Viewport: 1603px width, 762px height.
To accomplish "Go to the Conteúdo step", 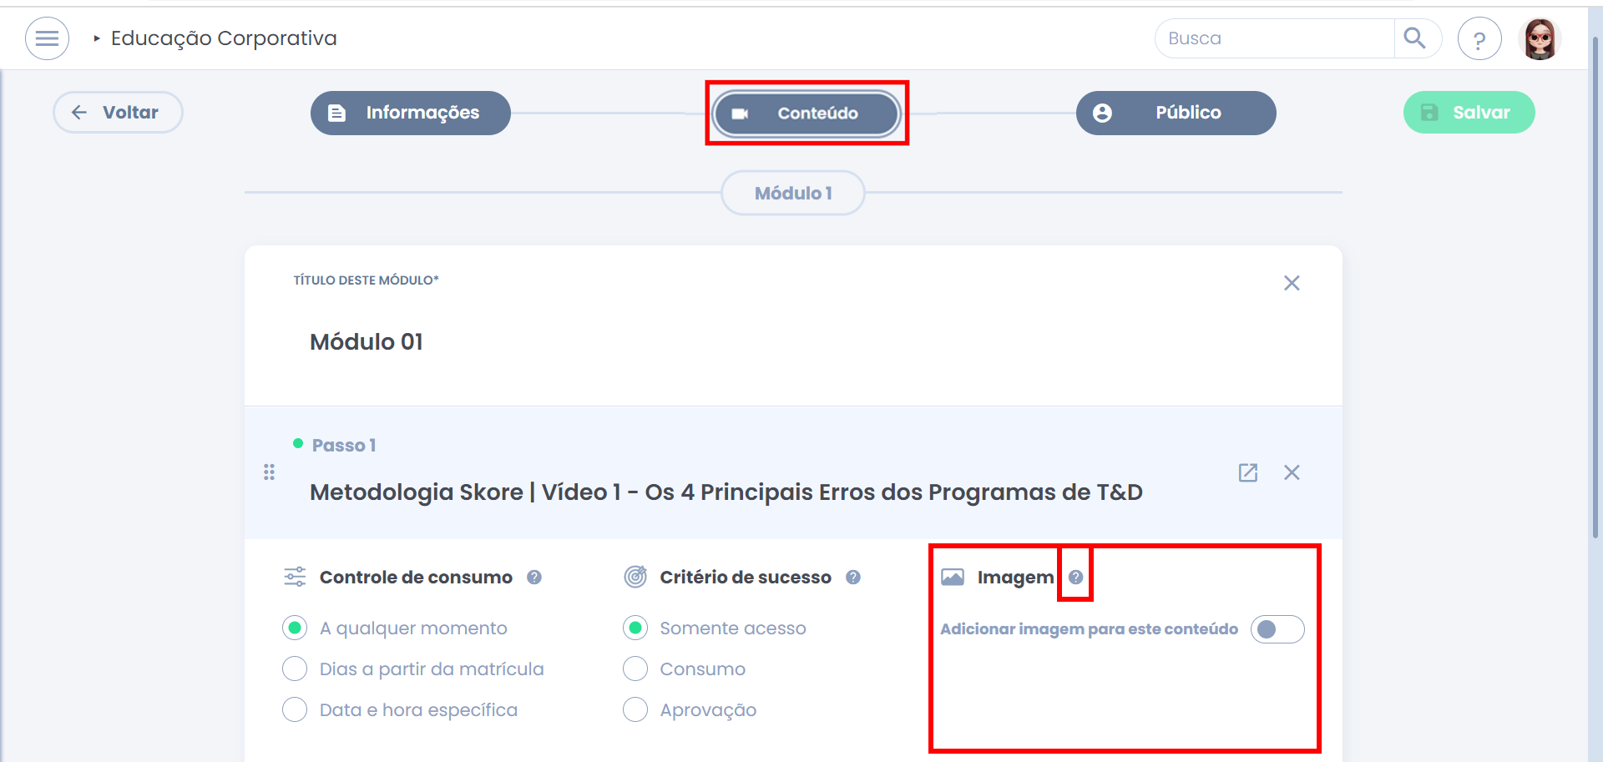I will click(807, 113).
